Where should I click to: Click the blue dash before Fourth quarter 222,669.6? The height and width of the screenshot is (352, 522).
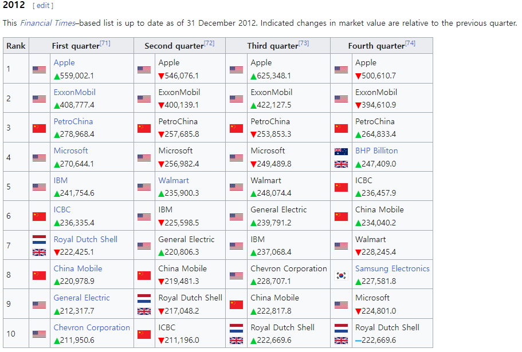(x=358, y=341)
